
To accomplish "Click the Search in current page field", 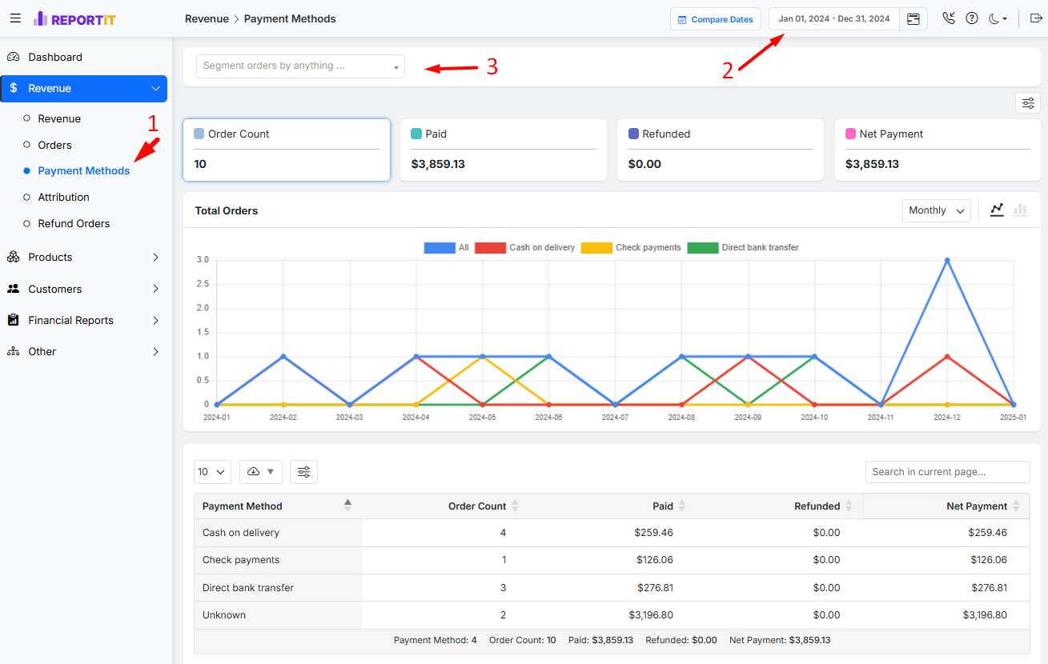I will (x=947, y=472).
